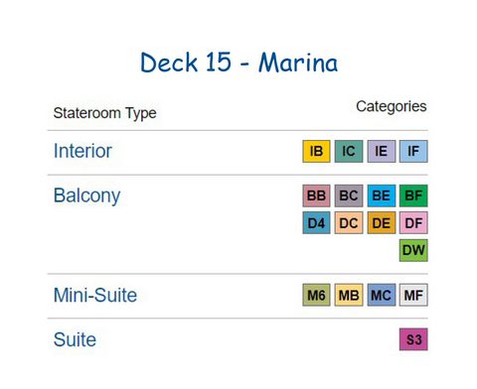The image size is (477, 389).
Task: Choose the lavender IE category badge
Action: pyautogui.click(x=382, y=151)
